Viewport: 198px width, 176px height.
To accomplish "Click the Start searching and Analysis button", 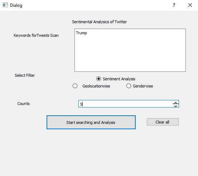I will [91, 122].
